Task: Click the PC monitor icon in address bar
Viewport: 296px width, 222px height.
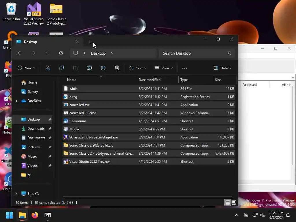Action: pyautogui.click(x=76, y=53)
